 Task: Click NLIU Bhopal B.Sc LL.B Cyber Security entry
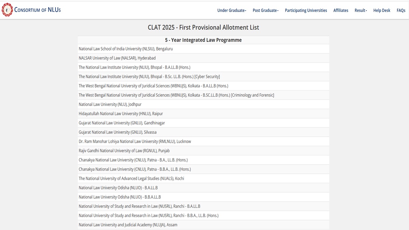coord(149,76)
